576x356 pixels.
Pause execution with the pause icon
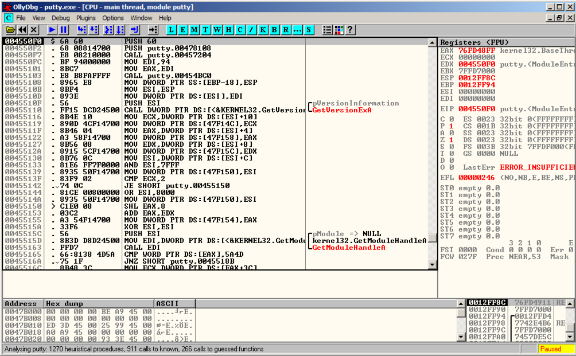coord(63,29)
